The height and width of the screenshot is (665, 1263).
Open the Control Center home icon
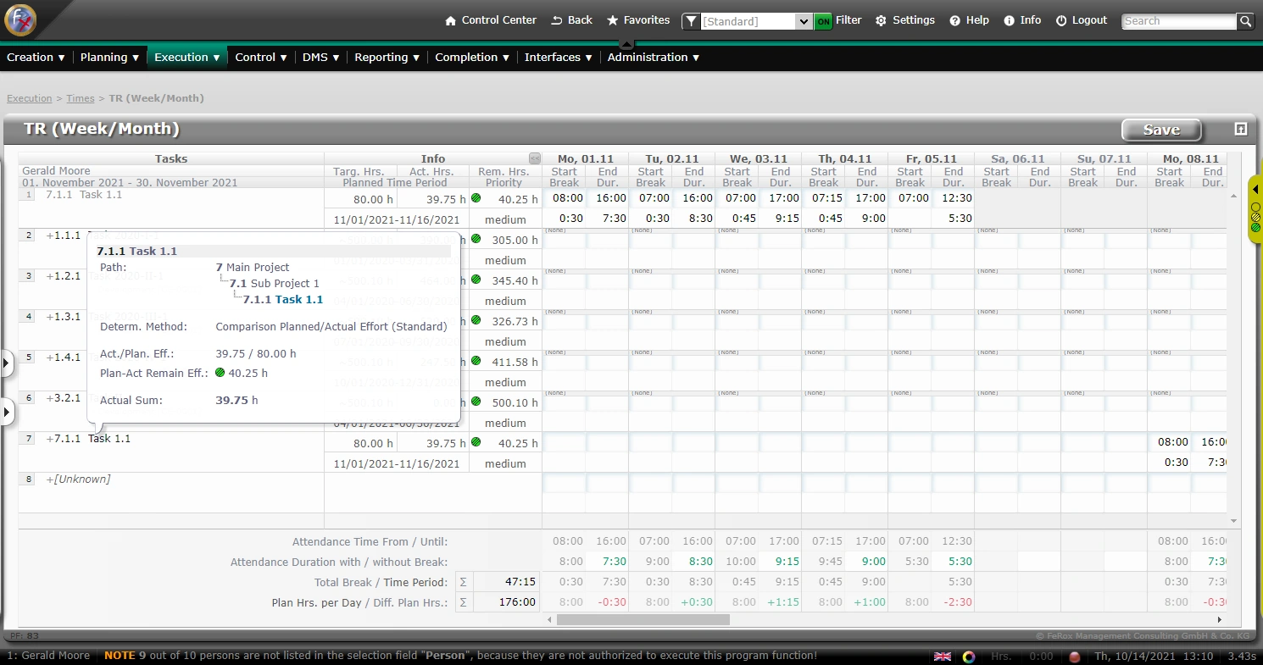click(451, 20)
